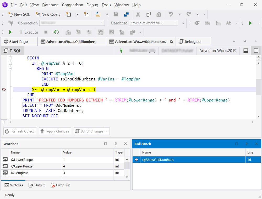Image resolution: width=262 pixels, height=199 pixels.
Task: Switch to the Debug.sql tab
Action: pyautogui.click(x=193, y=42)
